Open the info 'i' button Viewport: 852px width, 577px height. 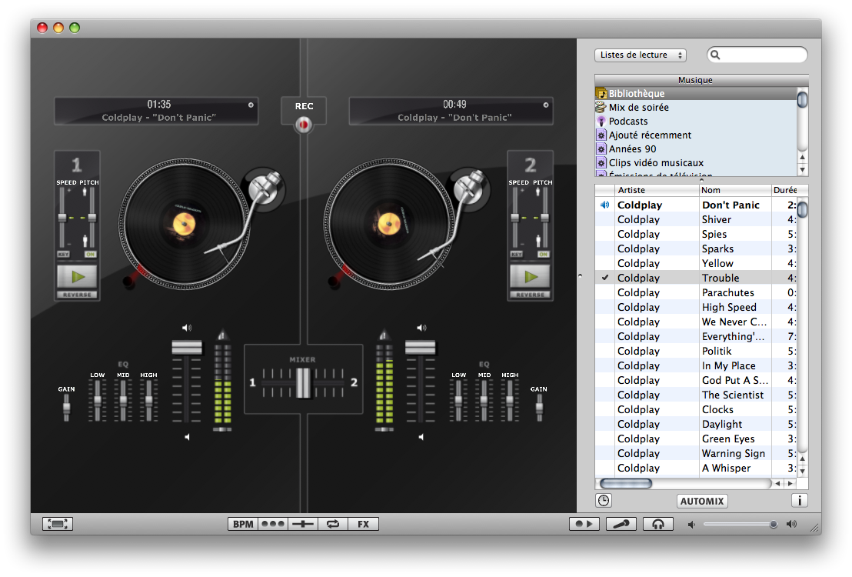click(x=799, y=500)
